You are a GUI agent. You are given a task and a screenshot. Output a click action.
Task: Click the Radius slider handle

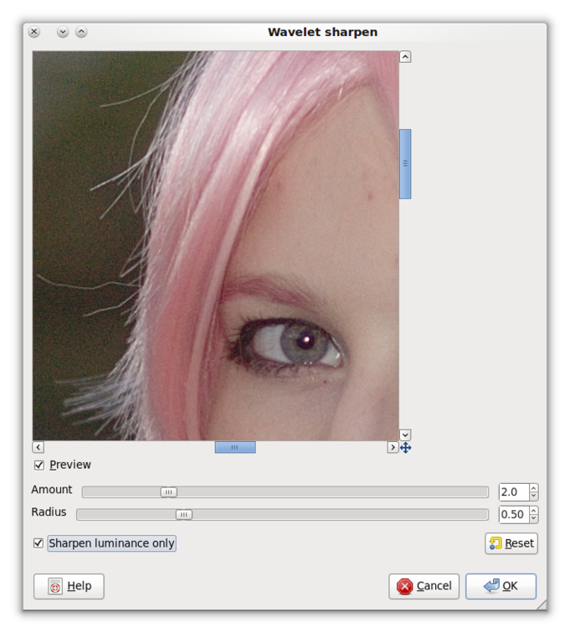click(x=184, y=514)
